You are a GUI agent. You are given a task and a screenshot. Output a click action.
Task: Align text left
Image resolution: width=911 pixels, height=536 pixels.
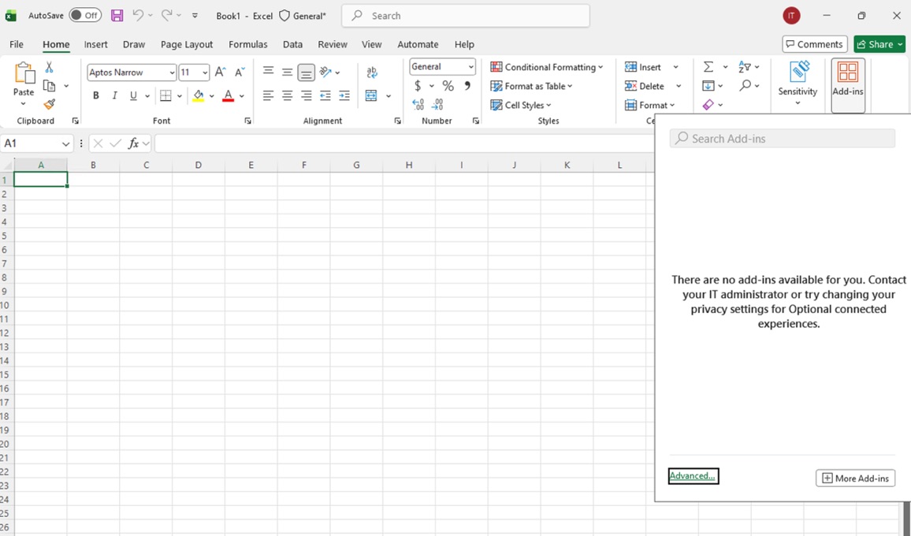coord(268,96)
